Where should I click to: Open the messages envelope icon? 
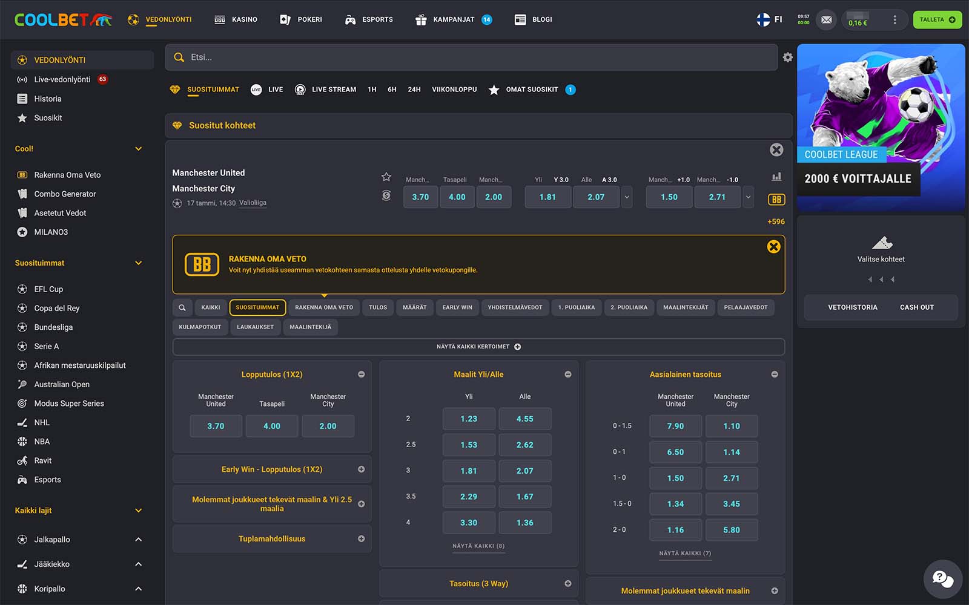[826, 20]
